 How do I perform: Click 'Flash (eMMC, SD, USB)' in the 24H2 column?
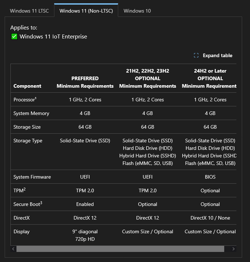pyautogui.click(x=210, y=163)
